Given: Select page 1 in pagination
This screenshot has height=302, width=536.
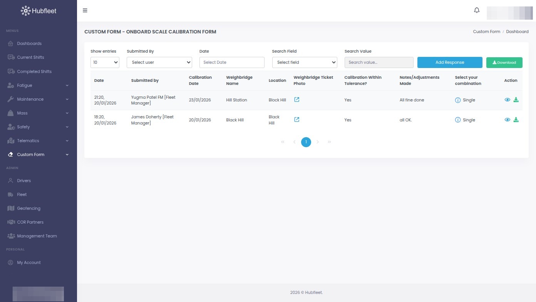Looking at the screenshot, I should click(306, 142).
